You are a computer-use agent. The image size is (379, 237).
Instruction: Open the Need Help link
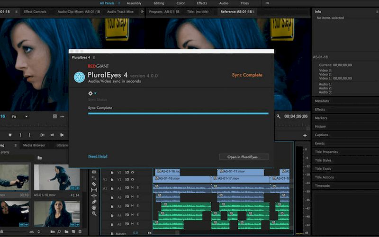tap(98, 156)
